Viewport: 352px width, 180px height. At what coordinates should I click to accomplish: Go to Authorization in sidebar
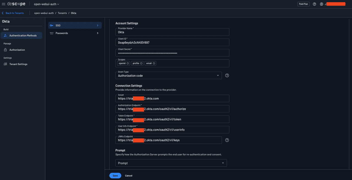click(17, 50)
